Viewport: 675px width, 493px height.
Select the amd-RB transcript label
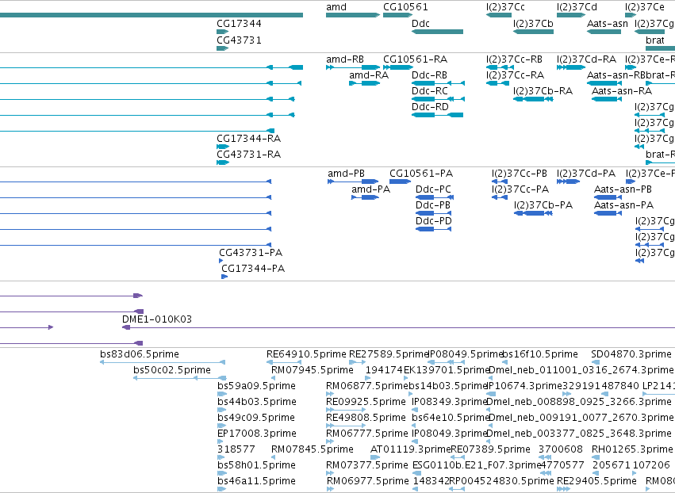click(345, 59)
